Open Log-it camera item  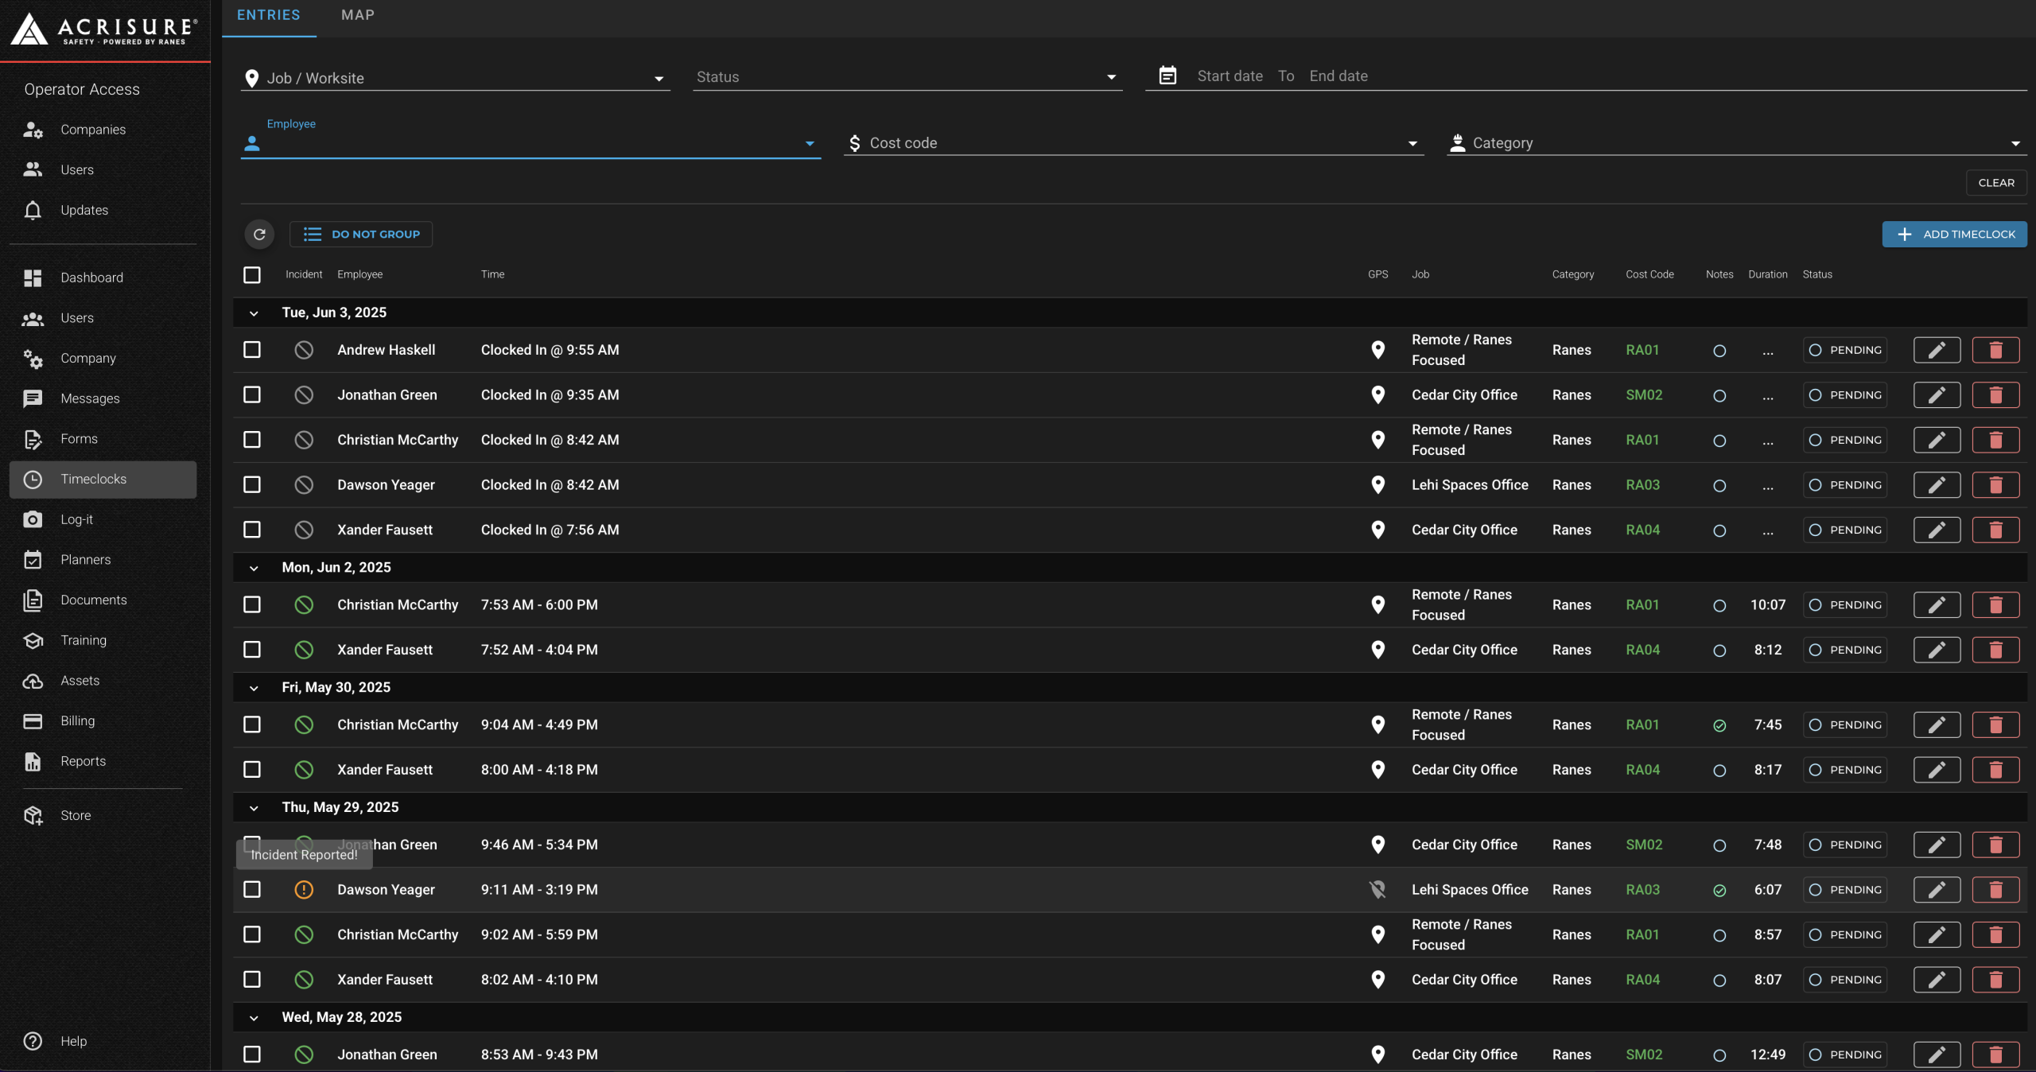(x=103, y=519)
